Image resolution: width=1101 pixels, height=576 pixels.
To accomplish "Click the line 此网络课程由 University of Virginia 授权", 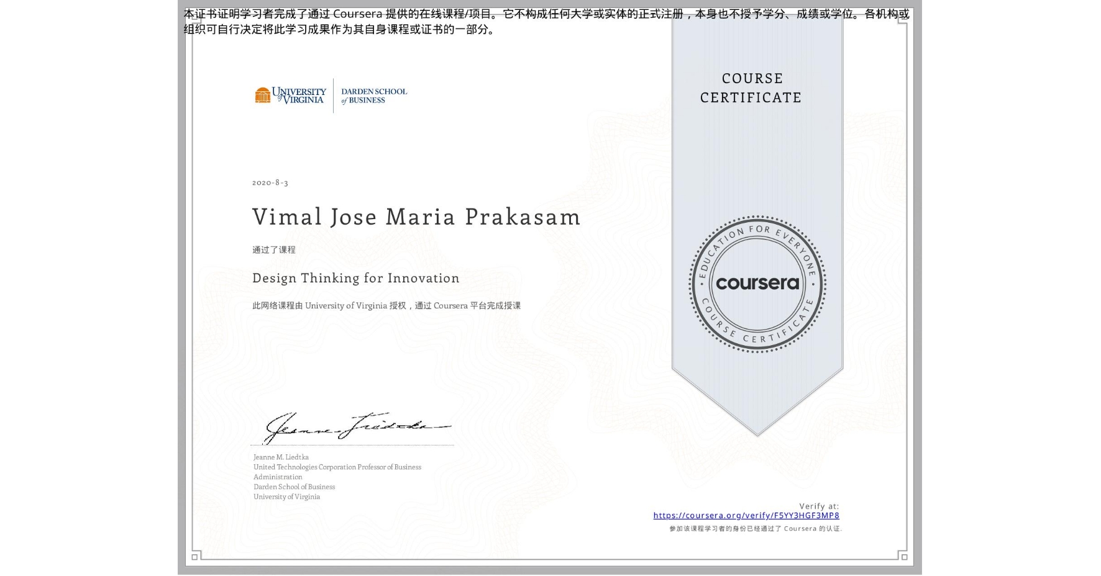I will tap(386, 305).
